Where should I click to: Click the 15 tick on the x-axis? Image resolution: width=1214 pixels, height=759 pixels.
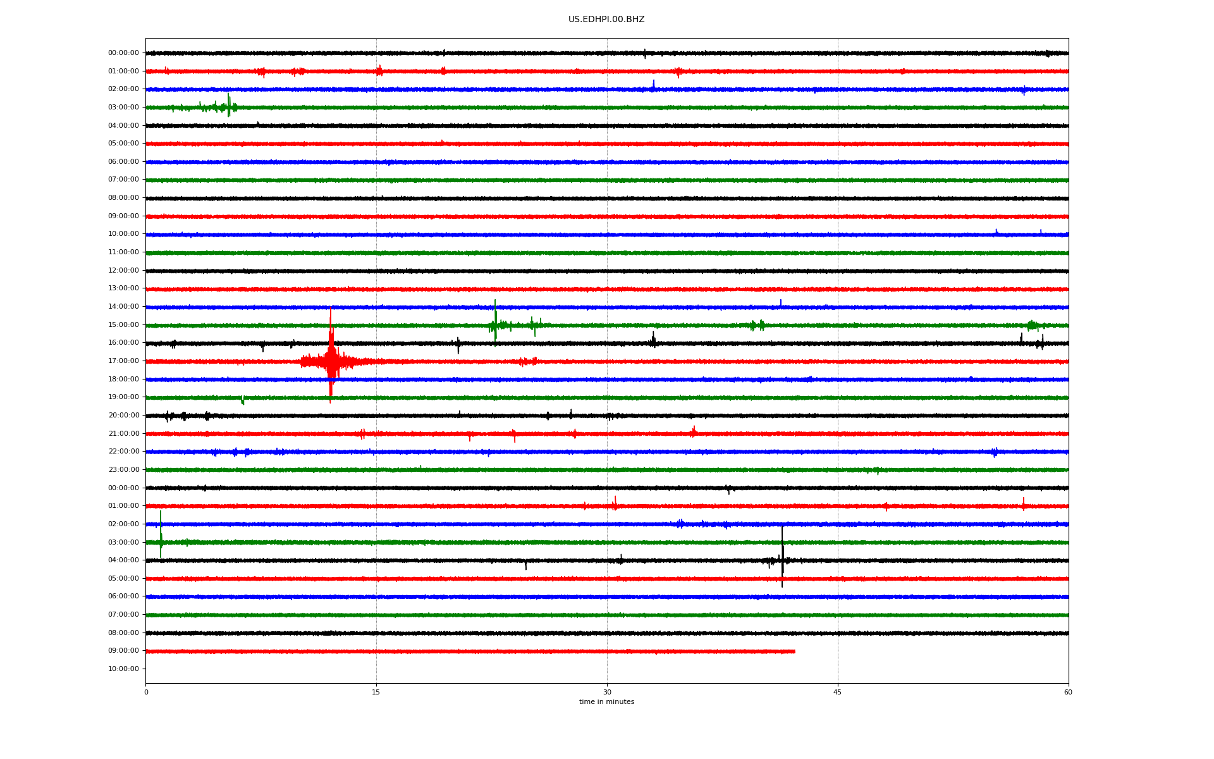(376, 692)
